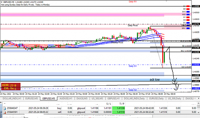Screen dimensions: 200x118
Task: Select the ADR / DR info box
Action: [x=11, y=87]
